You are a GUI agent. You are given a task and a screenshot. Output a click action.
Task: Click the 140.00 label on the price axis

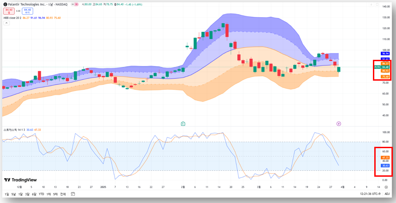pyautogui.click(x=386, y=7)
